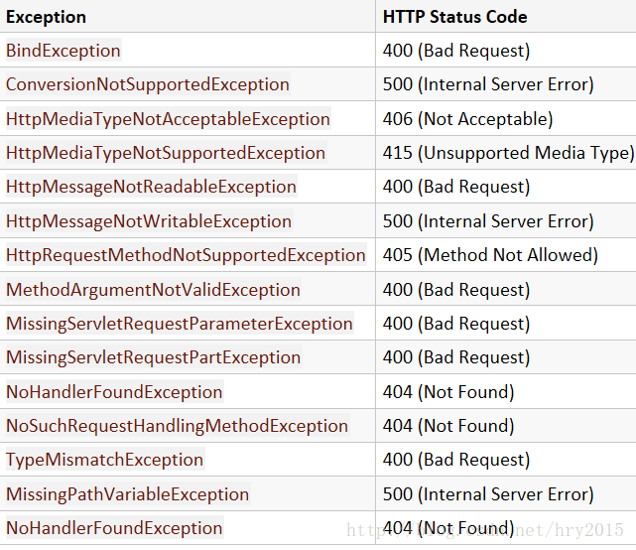Click MethodArgumentNotValidException in the list
This screenshot has width=636, height=550.
coord(153,290)
